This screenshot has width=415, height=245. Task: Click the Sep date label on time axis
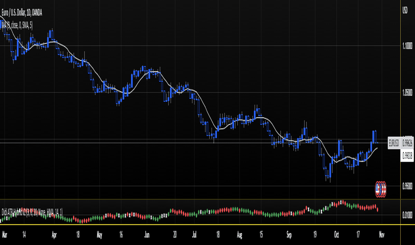[289, 235]
